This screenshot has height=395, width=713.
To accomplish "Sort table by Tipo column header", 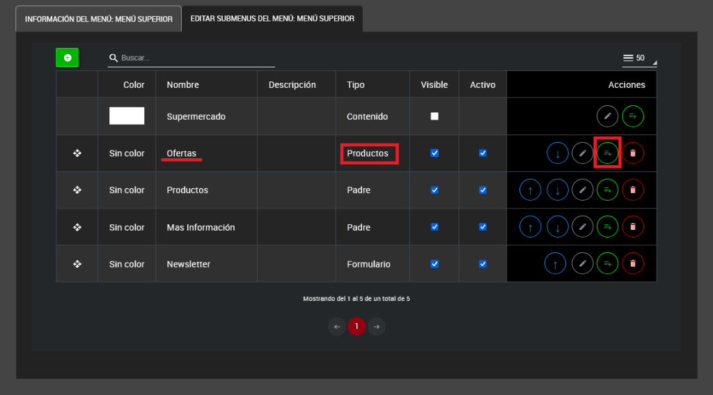I will [x=356, y=85].
